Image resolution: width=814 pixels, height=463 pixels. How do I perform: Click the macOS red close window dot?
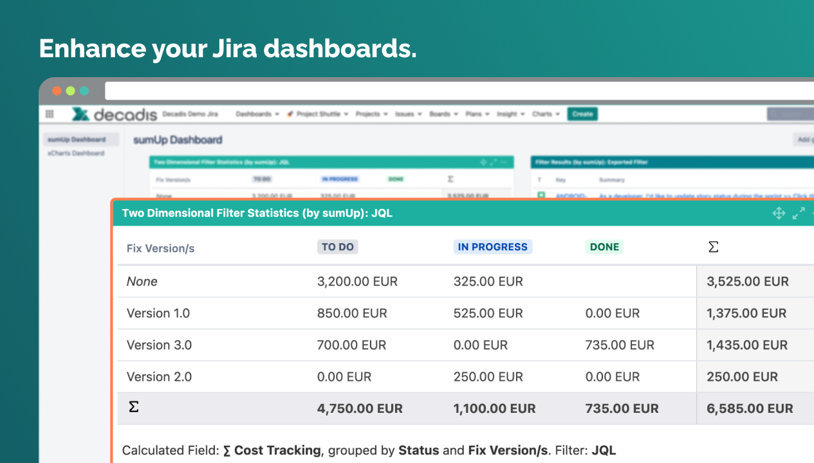tap(57, 91)
